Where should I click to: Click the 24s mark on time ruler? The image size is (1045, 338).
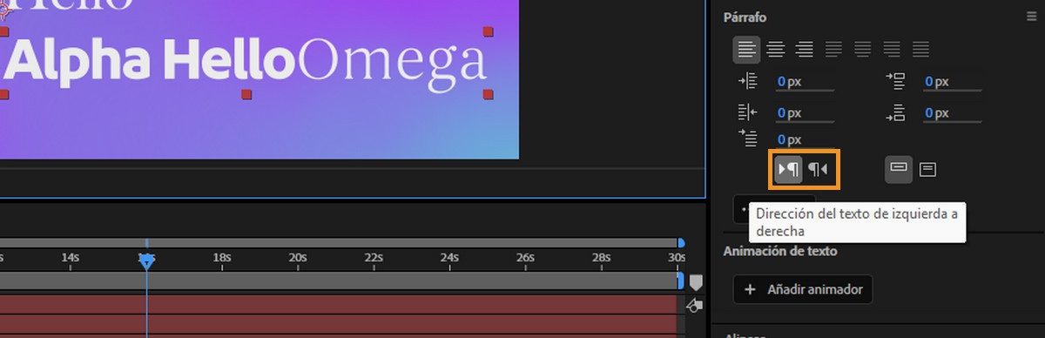[x=449, y=257]
